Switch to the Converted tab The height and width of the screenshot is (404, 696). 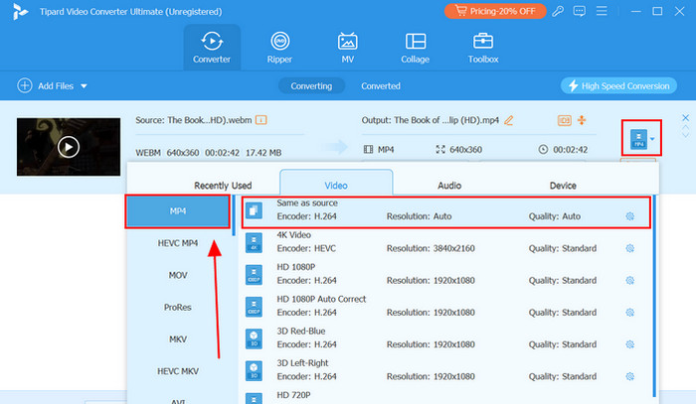[381, 86]
